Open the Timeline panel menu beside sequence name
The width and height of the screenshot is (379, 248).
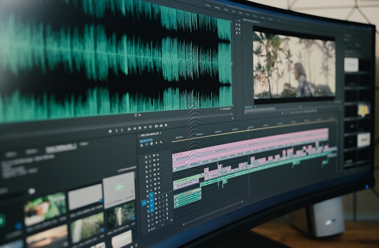161,133
